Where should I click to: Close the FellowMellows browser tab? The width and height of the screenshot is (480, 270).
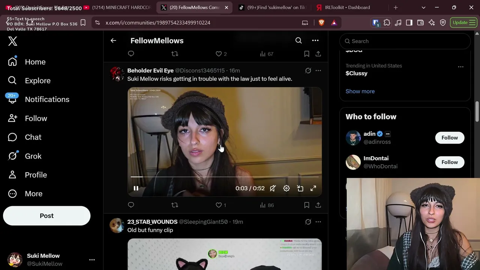click(x=226, y=7)
